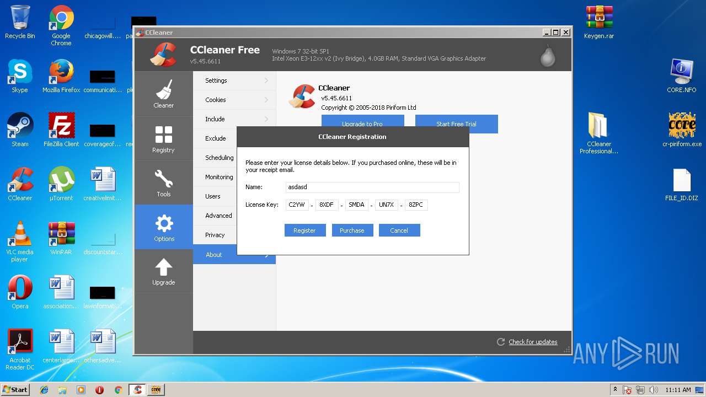Select FILE_ID.DIZ file on desktop
Image resolution: width=706 pixels, height=397 pixels.
pos(682,184)
